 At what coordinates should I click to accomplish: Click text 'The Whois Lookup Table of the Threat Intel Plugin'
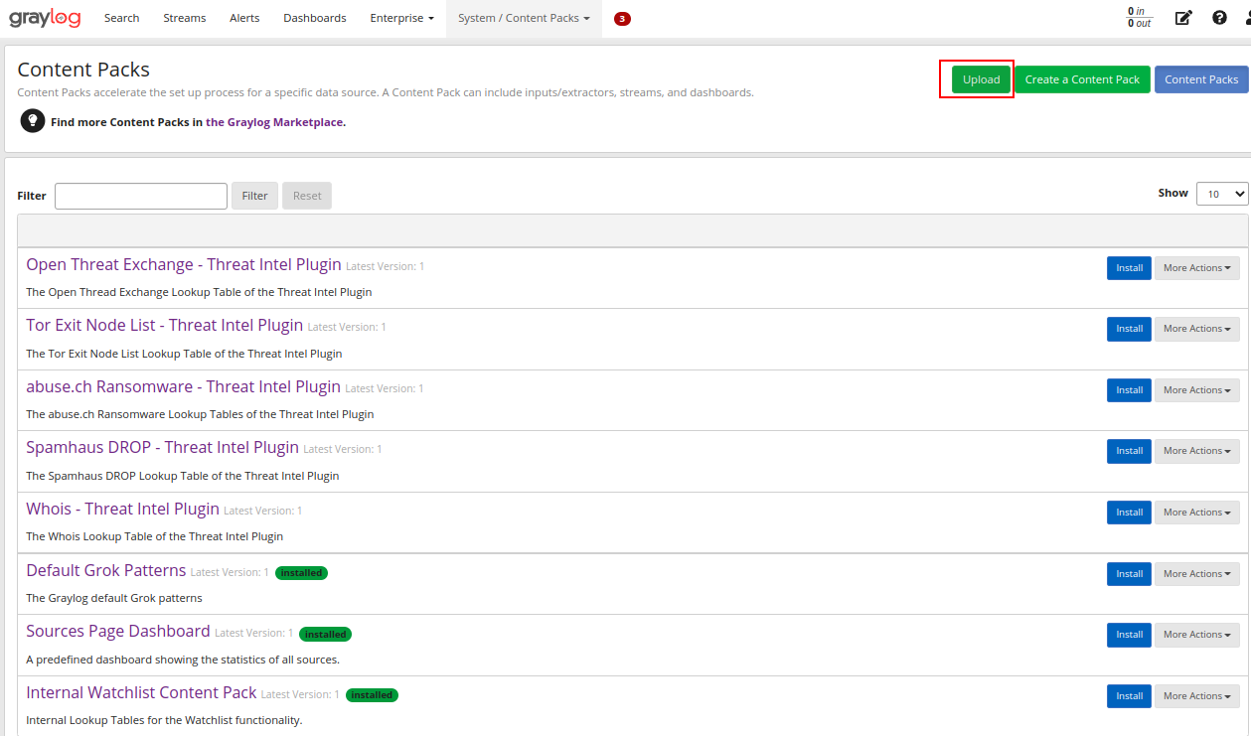pyautogui.click(x=154, y=536)
